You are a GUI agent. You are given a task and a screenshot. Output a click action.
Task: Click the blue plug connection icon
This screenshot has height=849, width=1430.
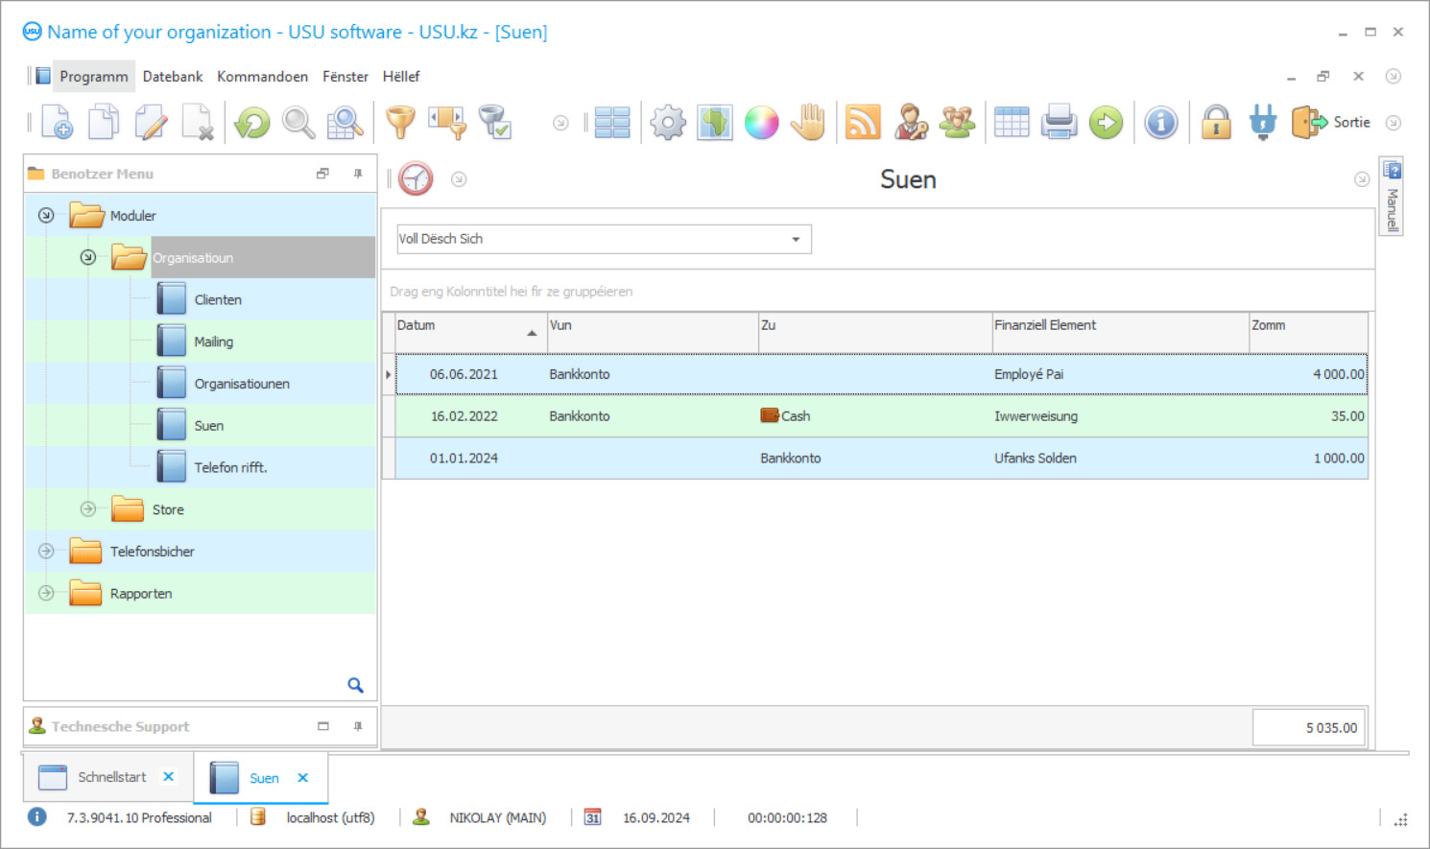[1262, 122]
